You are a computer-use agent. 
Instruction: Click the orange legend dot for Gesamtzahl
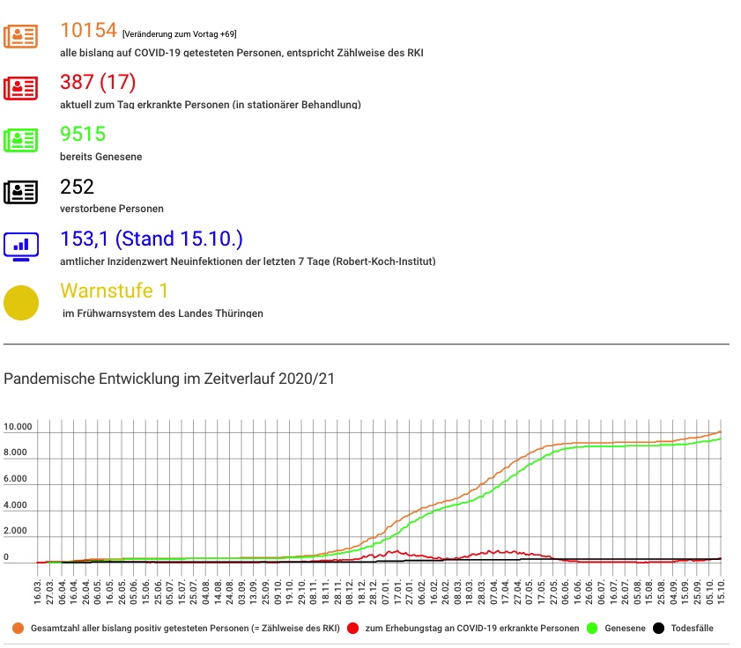pyautogui.click(x=18, y=628)
